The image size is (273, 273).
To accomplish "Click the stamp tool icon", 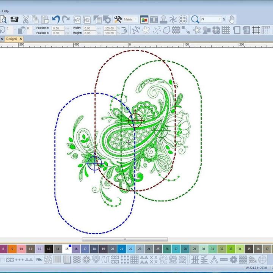I will click(x=163, y=19).
